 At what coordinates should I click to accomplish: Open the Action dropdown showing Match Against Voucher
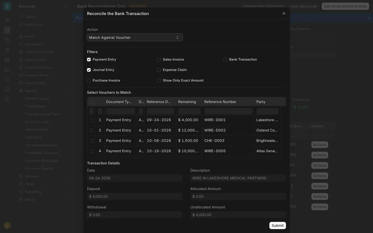(135, 38)
